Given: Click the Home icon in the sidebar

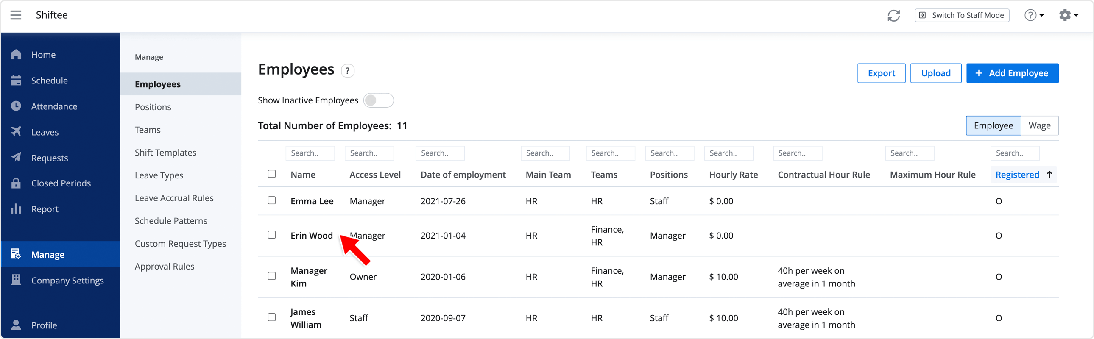Looking at the screenshot, I should pyautogui.click(x=16, y=55).
